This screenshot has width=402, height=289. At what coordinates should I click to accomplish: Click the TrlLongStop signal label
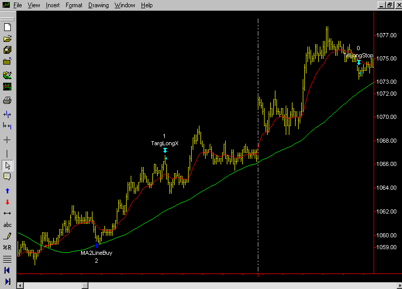pos(359,55)
